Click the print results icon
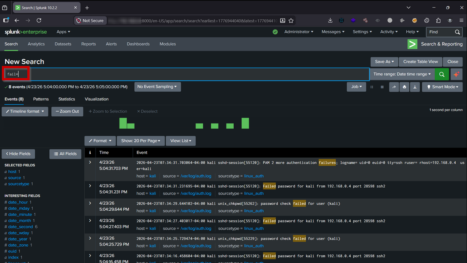467x263 pixels. pos(404,87)
